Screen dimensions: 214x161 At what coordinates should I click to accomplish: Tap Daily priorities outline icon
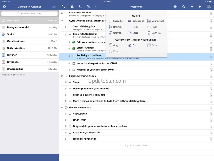[3, 48]
